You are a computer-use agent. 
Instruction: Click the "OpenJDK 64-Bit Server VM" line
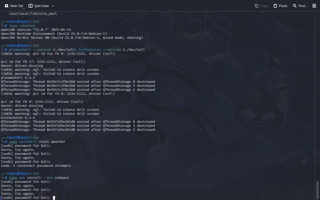tap(72, 38)
